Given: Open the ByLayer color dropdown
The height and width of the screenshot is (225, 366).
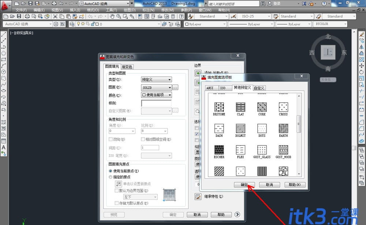Looking at the screenshot, I should 205,24.
